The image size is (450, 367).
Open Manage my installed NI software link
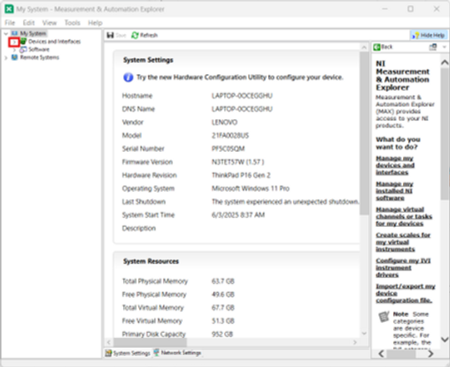pos(394,191)
